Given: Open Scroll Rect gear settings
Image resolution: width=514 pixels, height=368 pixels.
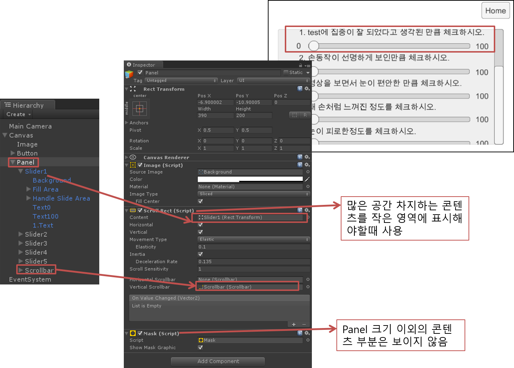Looking at the screenshot, I should (x=307, y=210).
